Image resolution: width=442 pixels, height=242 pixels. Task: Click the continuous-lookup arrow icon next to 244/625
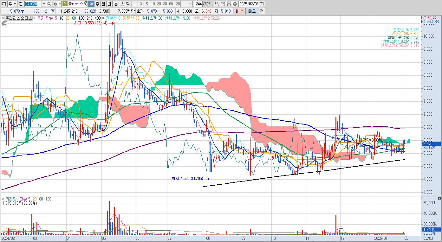coord(217,4)
